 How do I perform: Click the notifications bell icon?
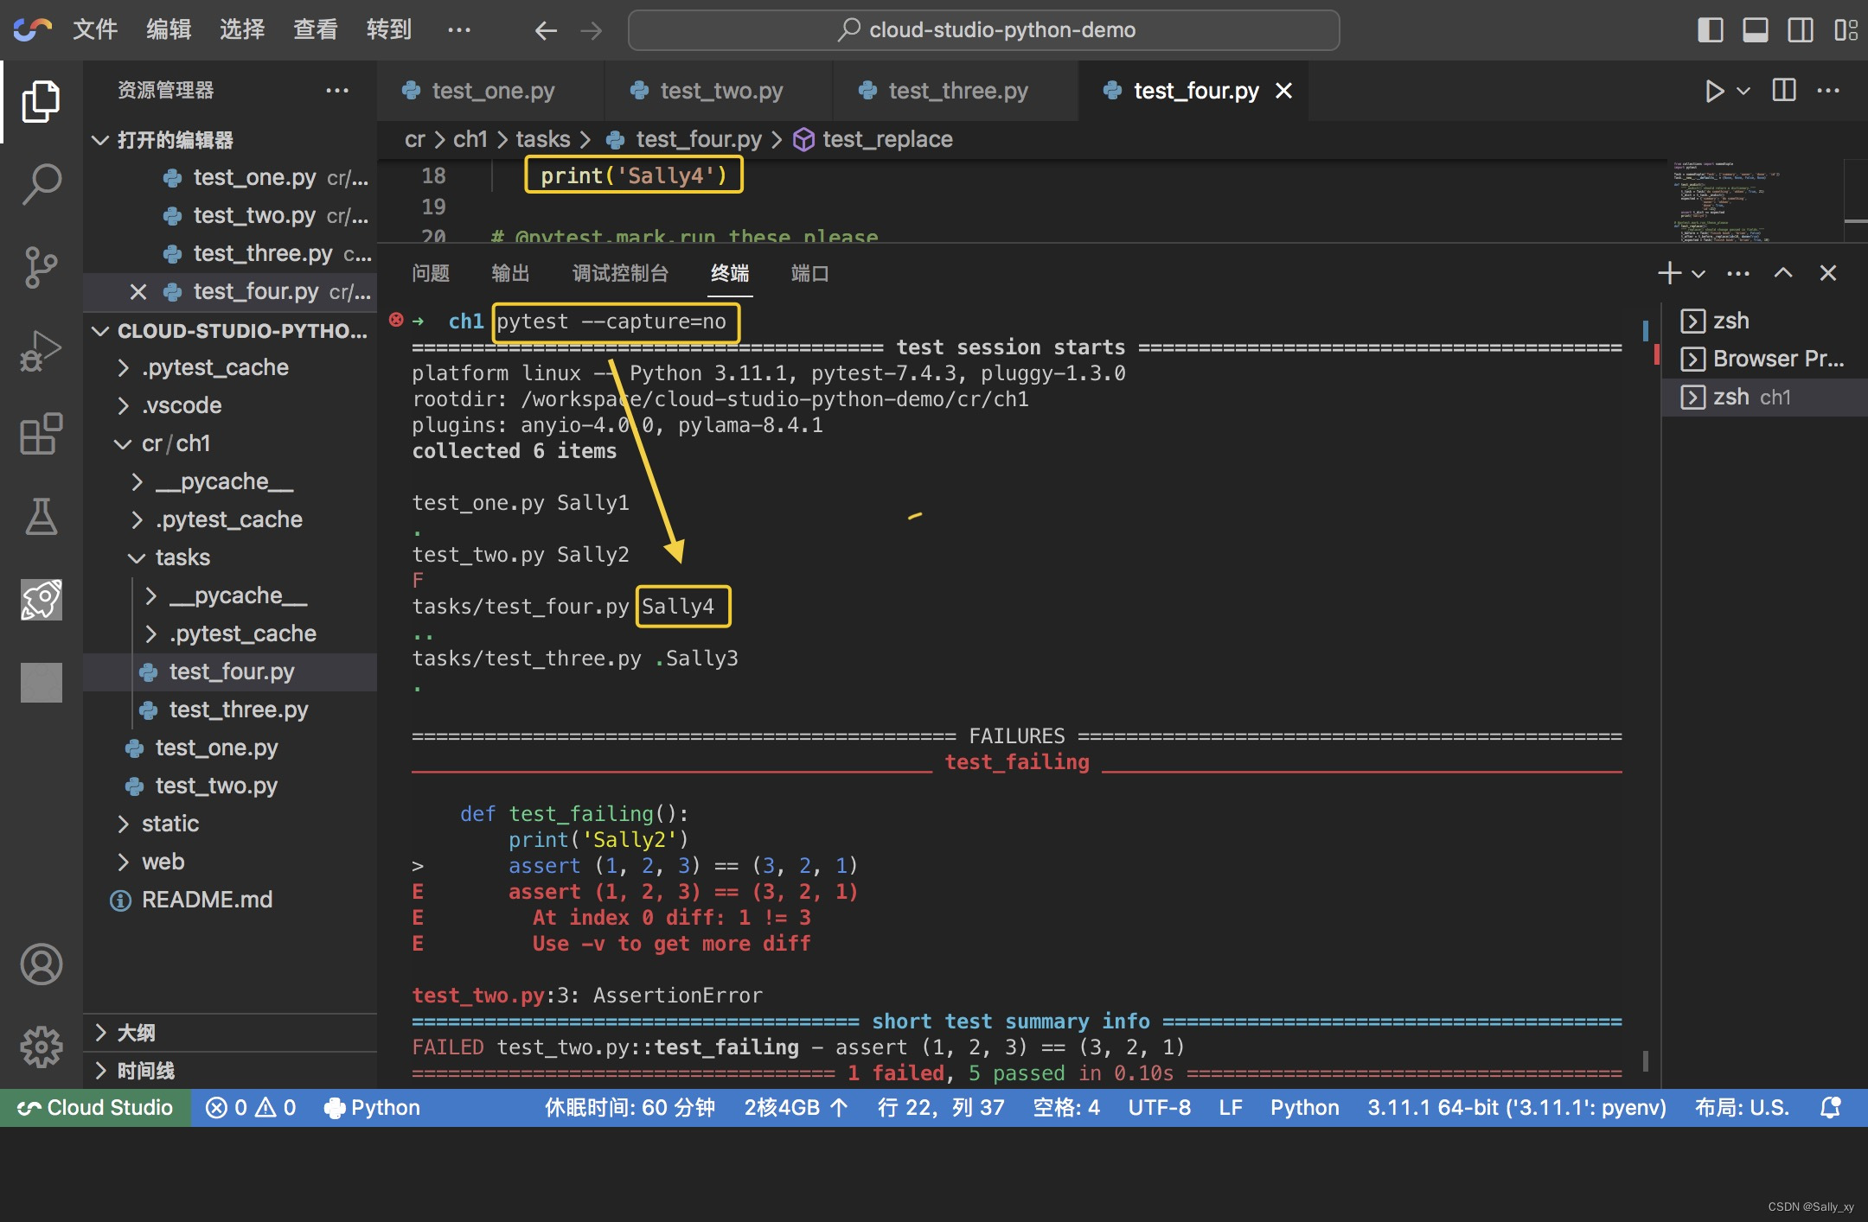1831,1108
